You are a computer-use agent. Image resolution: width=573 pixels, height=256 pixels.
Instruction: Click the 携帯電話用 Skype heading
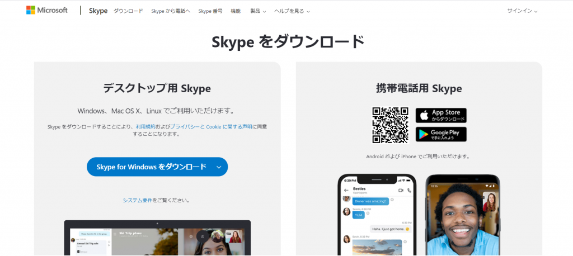(x=419, y=88)
